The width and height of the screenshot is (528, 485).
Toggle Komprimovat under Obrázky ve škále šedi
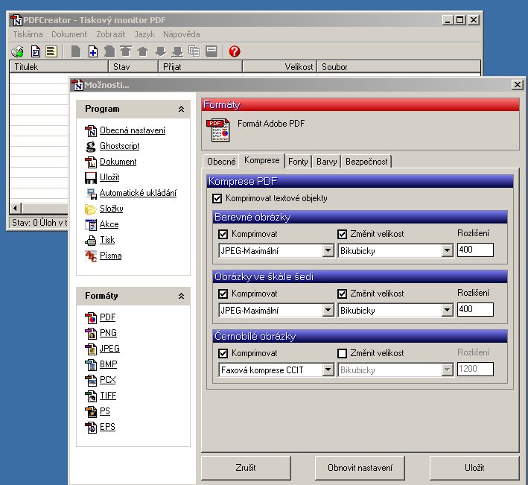point(223,294)
